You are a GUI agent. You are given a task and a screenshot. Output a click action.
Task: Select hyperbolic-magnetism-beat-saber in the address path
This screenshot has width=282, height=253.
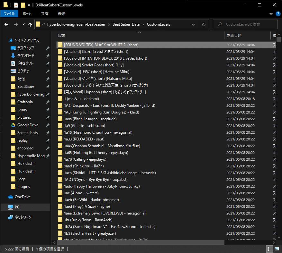pos(76,24)
